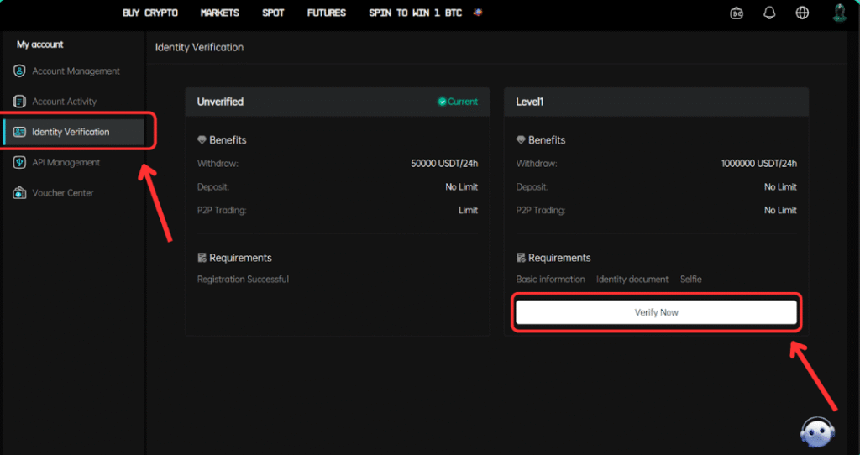Open the BUY CRYPTO menu

point(150,13)
